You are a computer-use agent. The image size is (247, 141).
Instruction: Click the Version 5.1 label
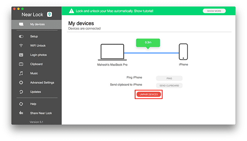point(36,122)
